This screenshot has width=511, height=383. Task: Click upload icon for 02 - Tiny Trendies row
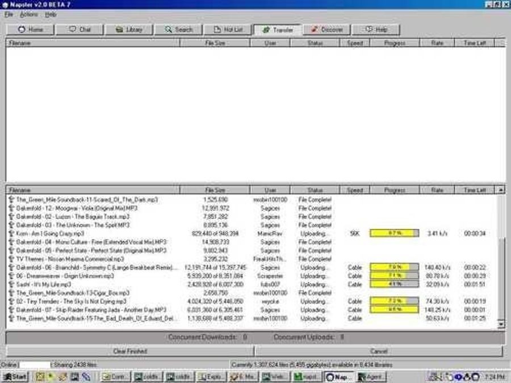[x=11, y=301]
